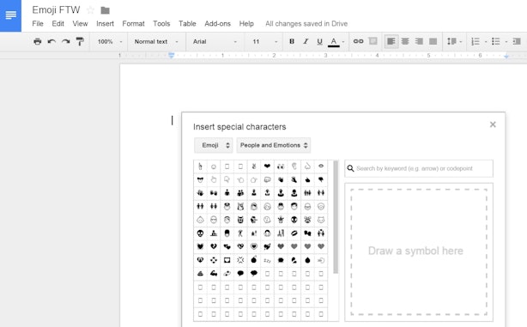Enable justified text alignment

click(433, 41)
